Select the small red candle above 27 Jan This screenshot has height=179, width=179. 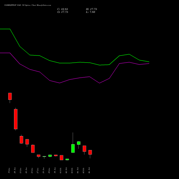click(x=39, y=156)
